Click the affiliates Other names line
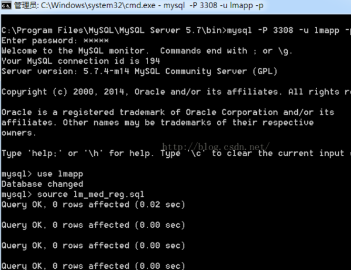The image size is (351, 270). (x=158, y=122)
